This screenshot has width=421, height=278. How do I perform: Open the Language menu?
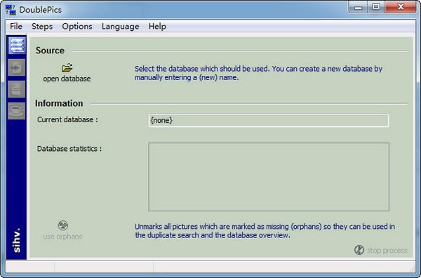120,26
